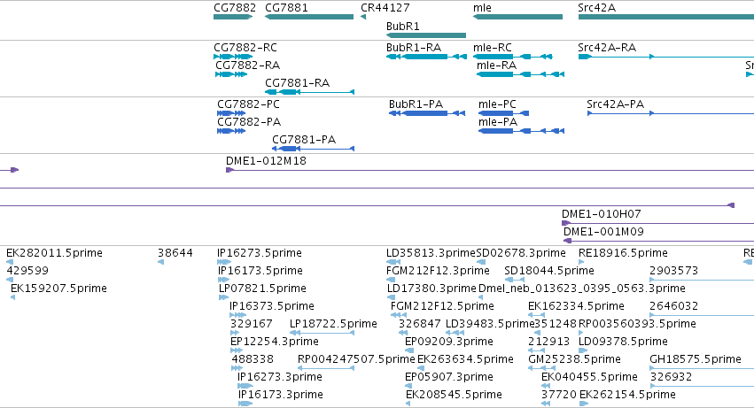Select the CG7881 gene bar
754x408 pixels.
[309, 17]
